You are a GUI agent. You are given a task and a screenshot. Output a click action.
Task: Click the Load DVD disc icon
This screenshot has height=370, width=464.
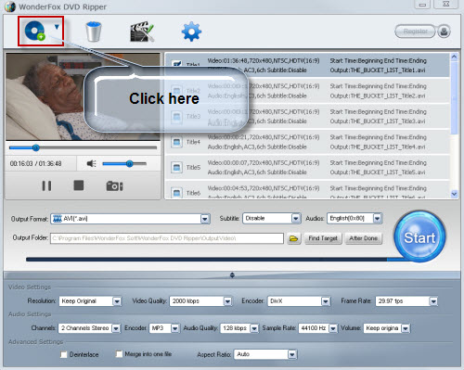coord(35,31)
